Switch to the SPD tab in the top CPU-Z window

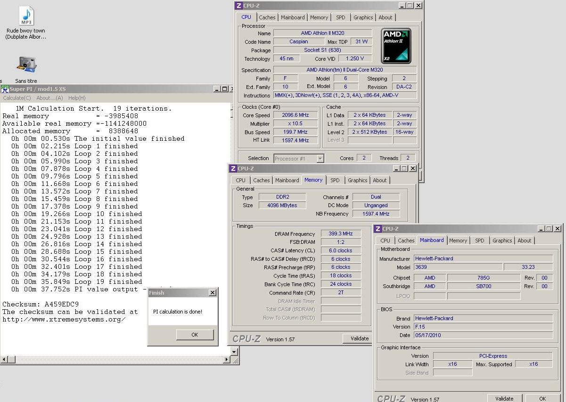click(x=341, y=17)
